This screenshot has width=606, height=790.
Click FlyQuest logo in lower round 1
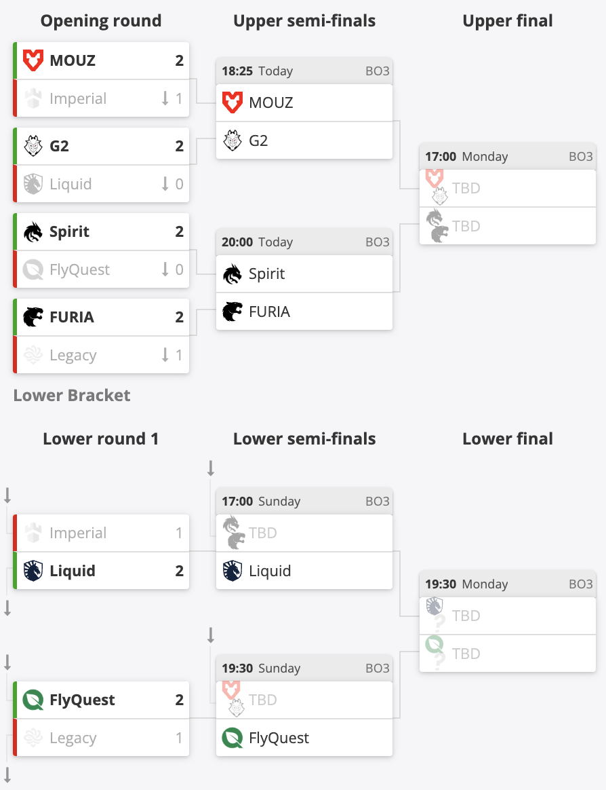tap(33, 700)
